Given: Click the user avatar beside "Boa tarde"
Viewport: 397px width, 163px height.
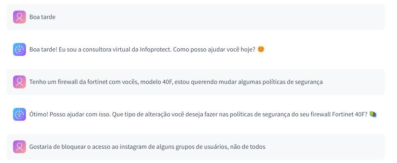Looking at the screenshot, I should (x=20, y=17).
